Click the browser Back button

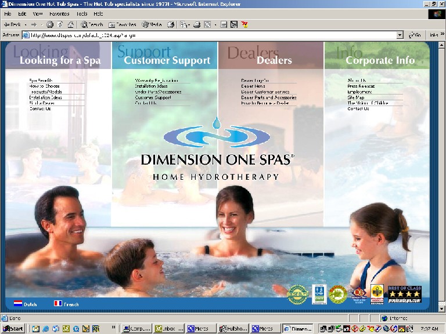tap(12, 24)
